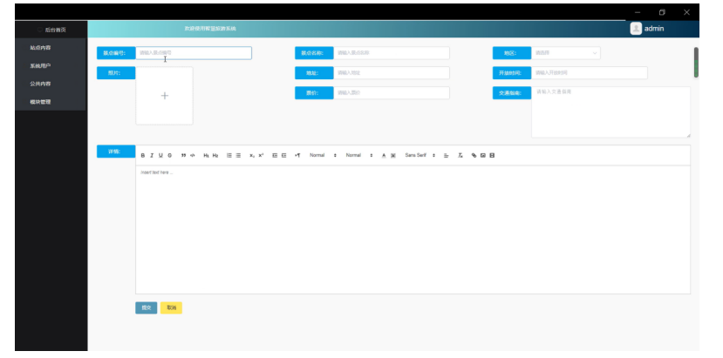
Task: Open the text background color picker
Action: 392,156
